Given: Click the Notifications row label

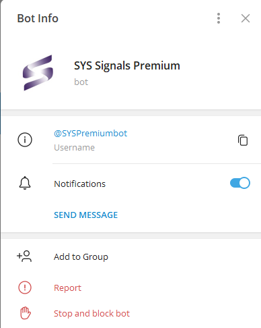Looking at the screenshot, I should pos(79,184).
